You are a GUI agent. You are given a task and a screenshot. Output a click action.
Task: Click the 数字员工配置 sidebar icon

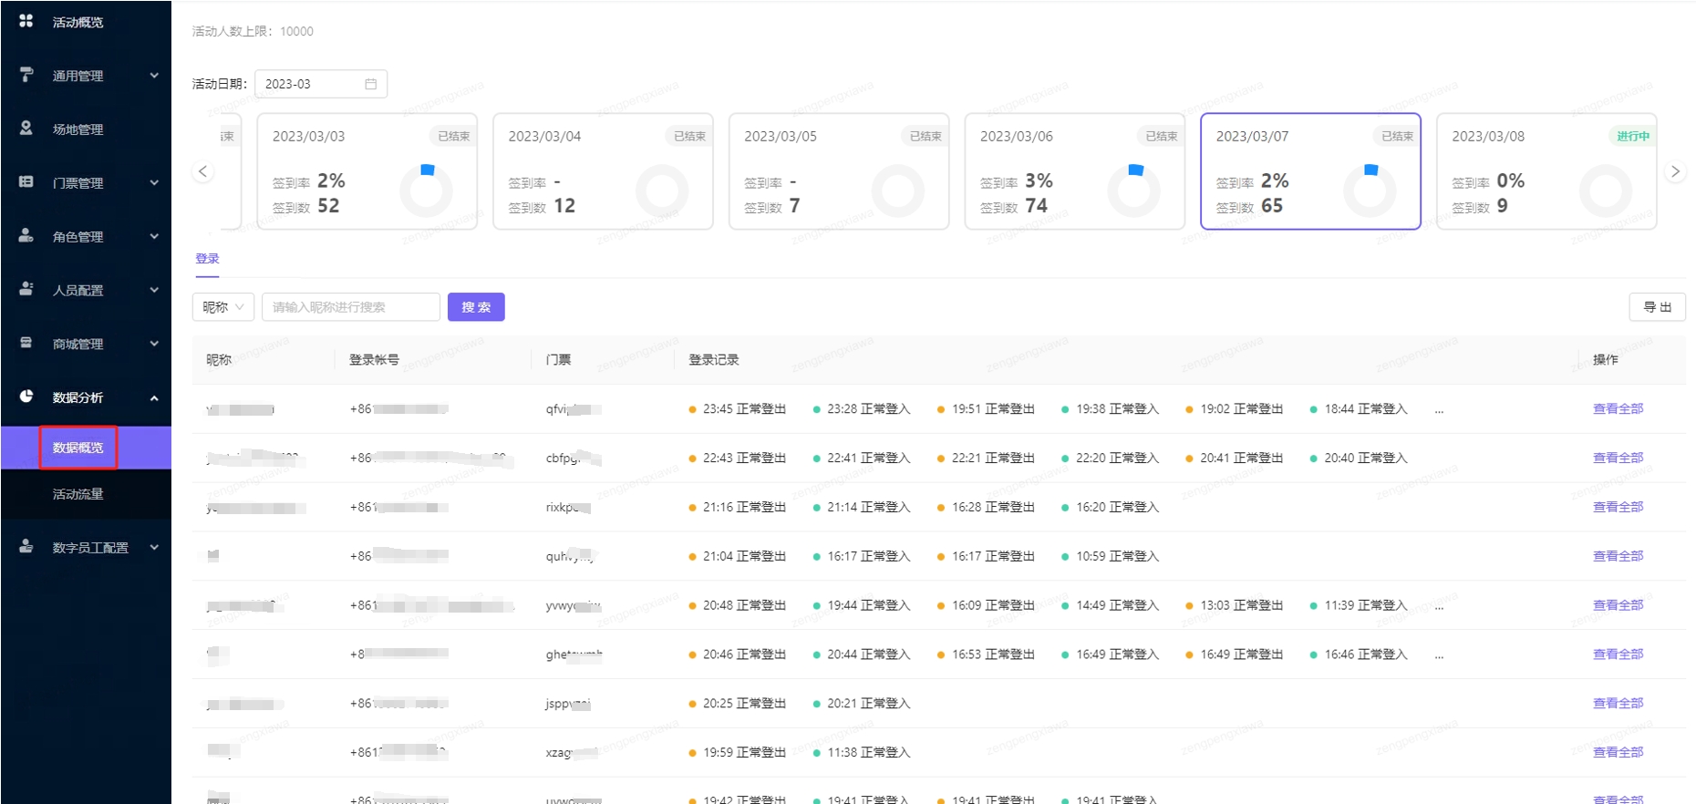(26, 546)
